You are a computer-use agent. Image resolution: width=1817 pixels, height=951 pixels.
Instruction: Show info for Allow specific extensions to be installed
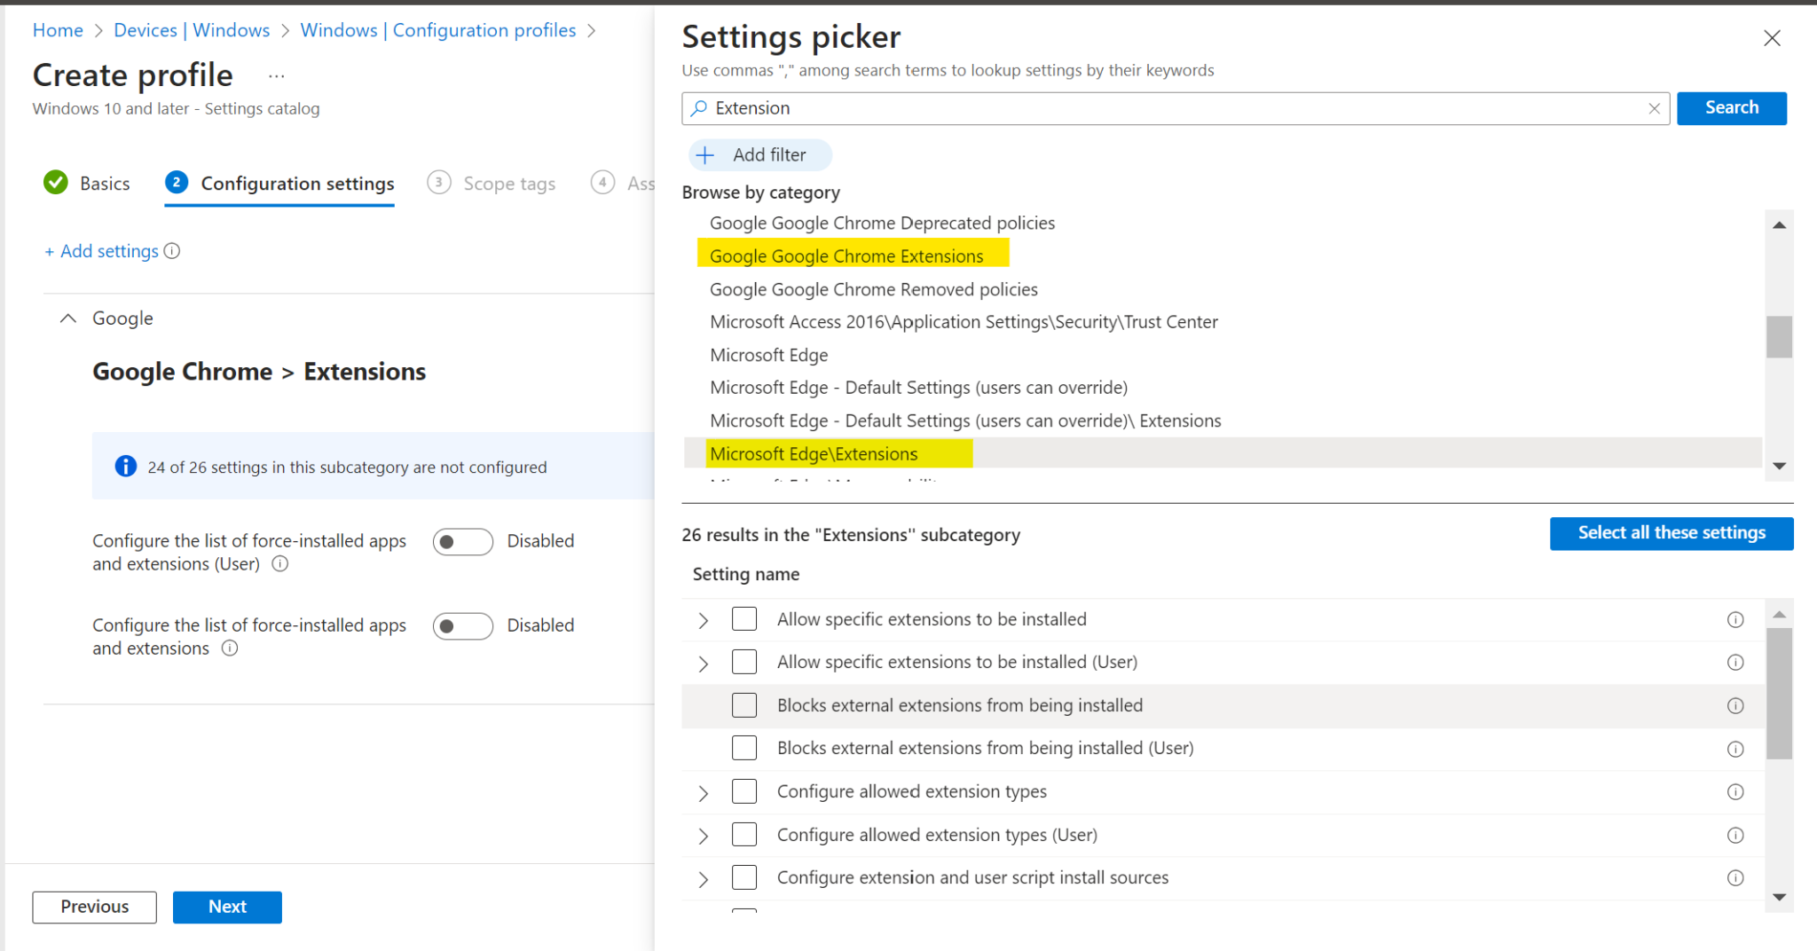[1735, 620]
